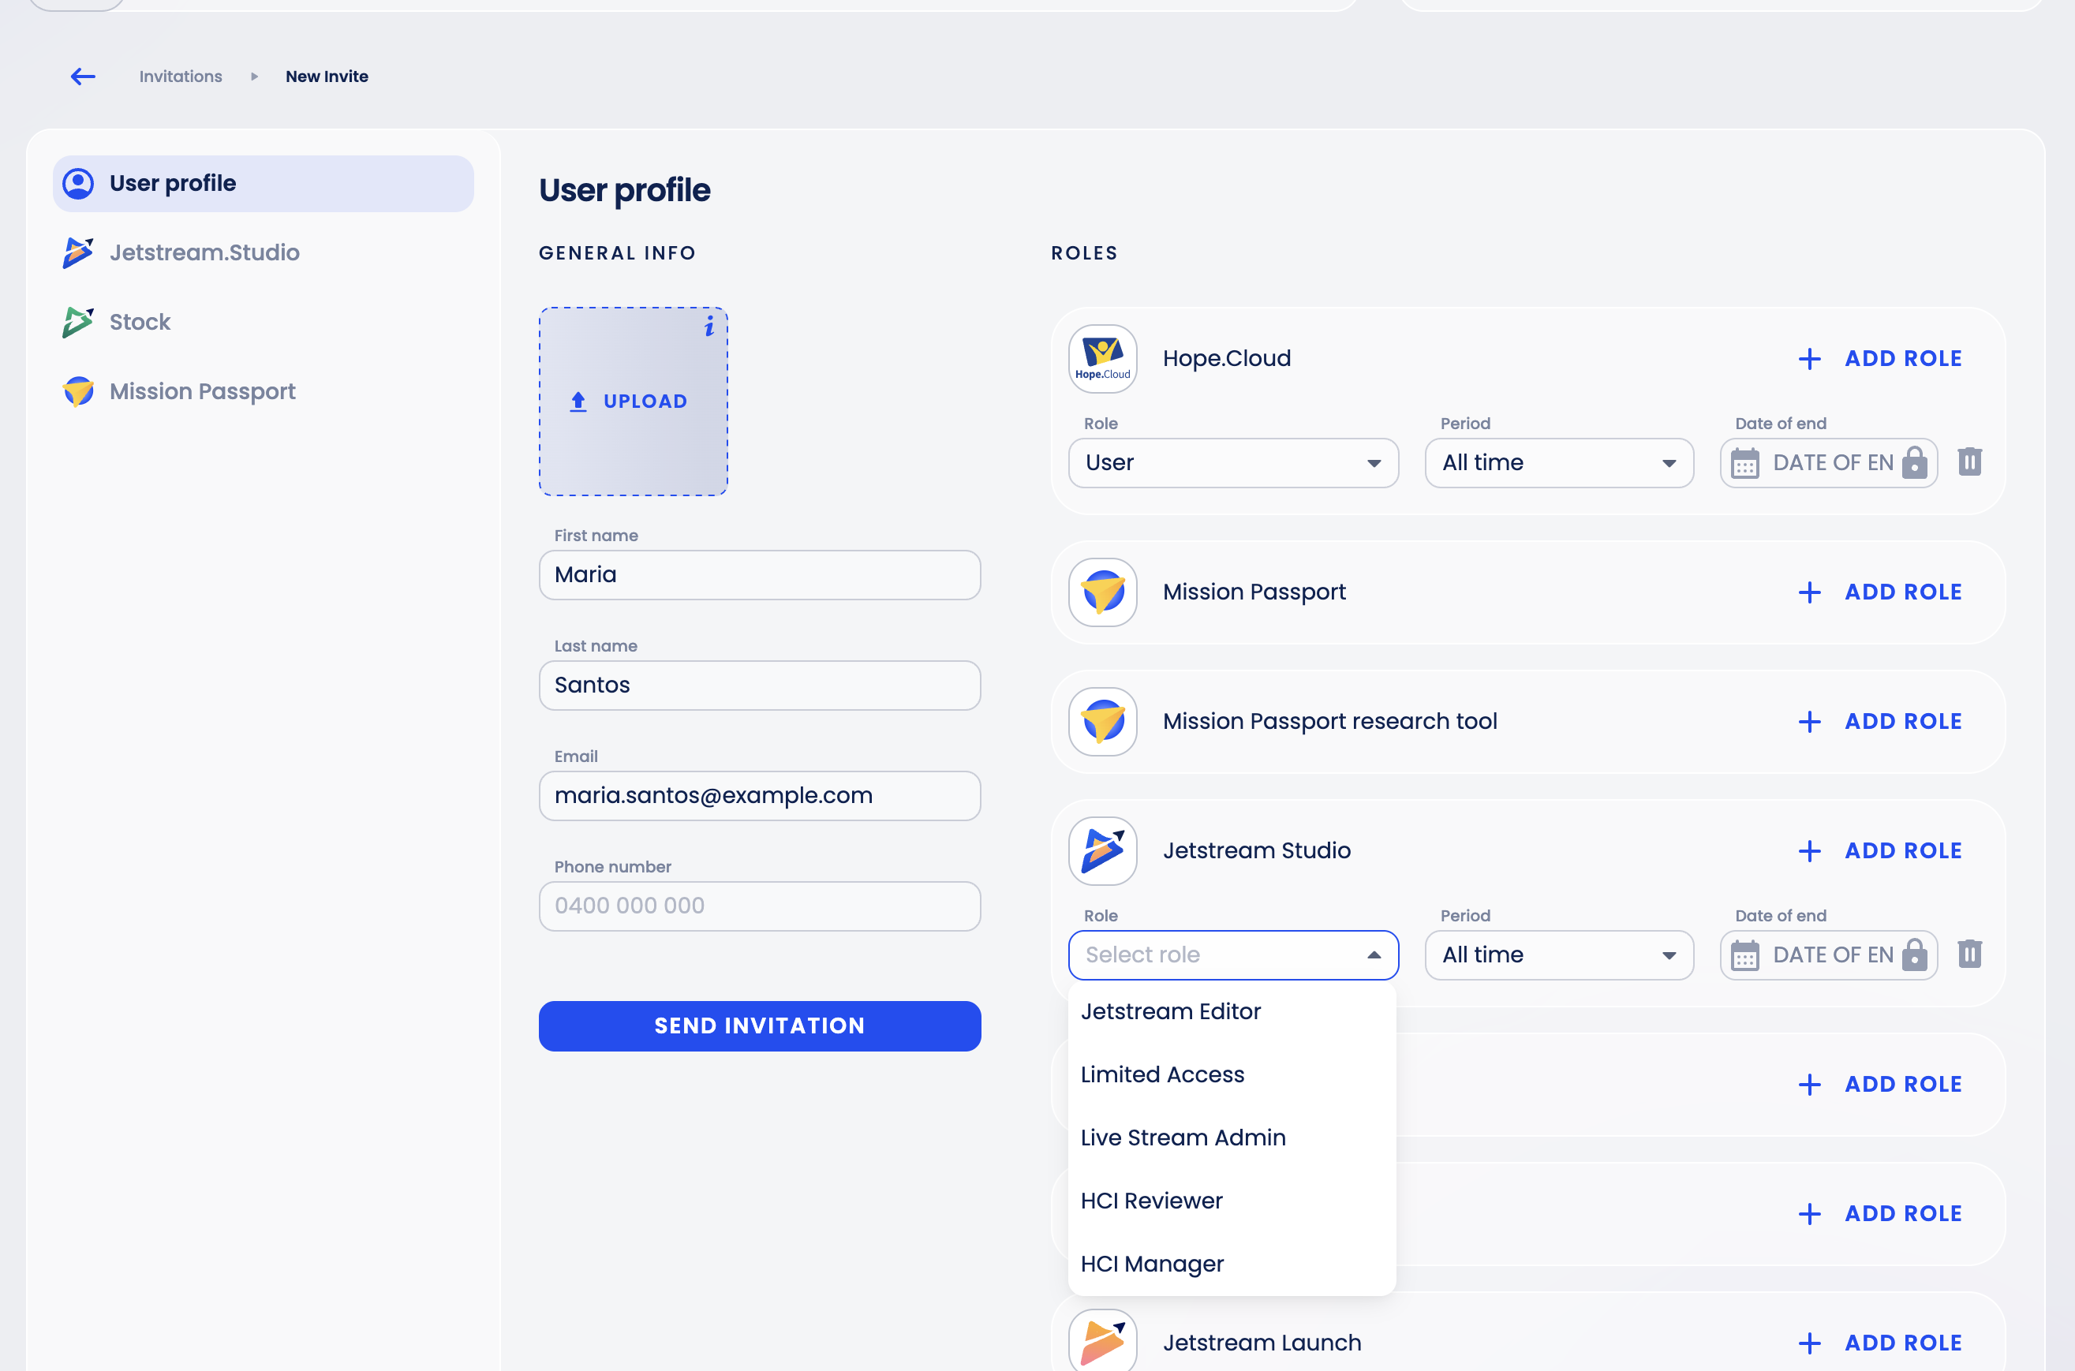The image size is (2075, 1371).
Task: Delete the Hope.Cloud role row
Action: [x=1969, y=461]
